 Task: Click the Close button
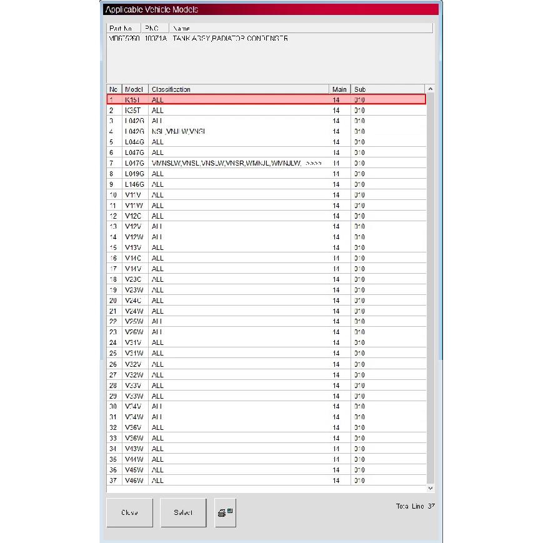click(x=129, y=512)
